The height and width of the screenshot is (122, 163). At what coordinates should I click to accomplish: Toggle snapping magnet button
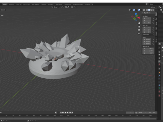point(66,7)
